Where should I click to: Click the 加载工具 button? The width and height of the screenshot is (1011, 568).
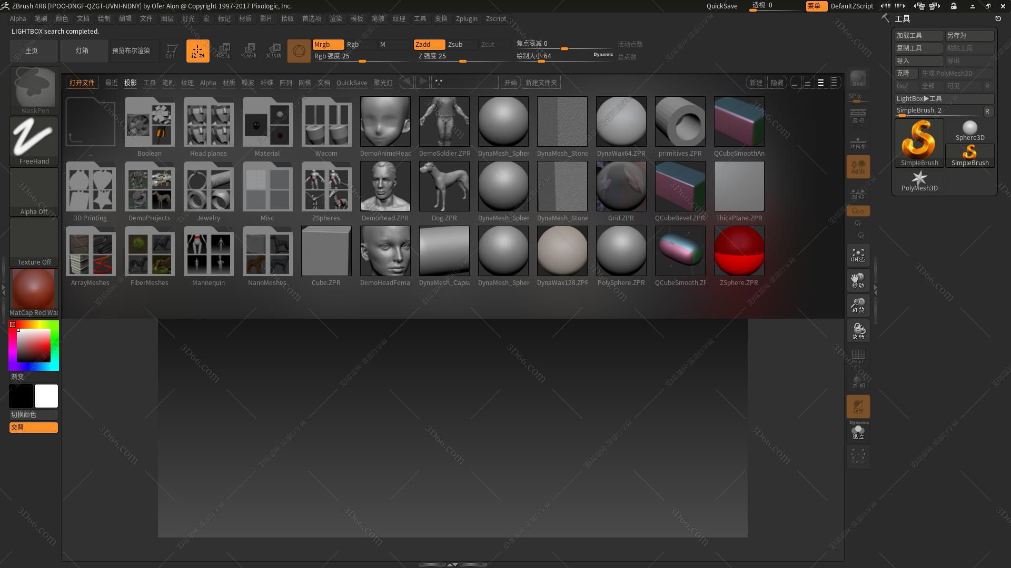coord(918,35)
